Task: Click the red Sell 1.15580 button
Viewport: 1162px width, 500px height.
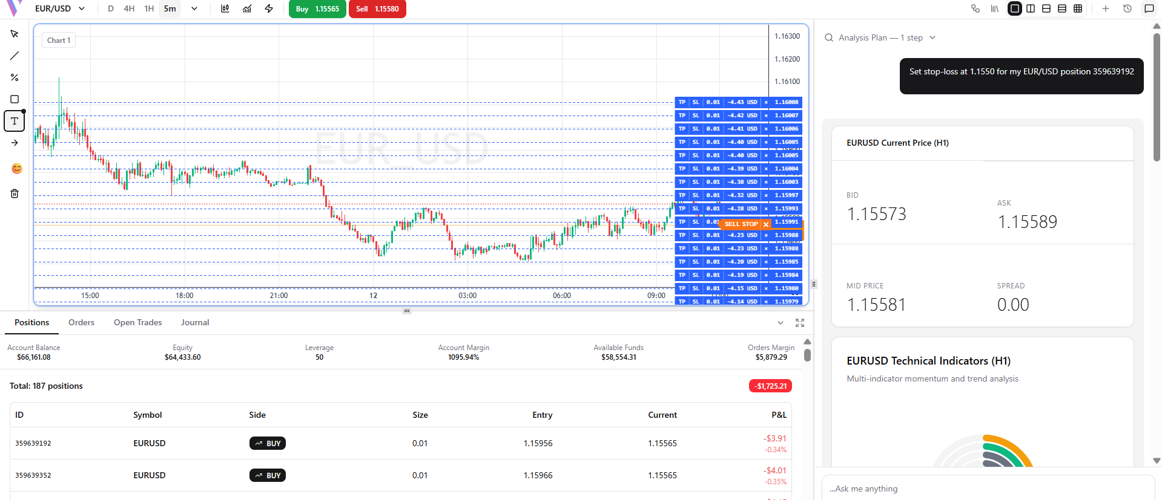Action: (x=377, y=9)
